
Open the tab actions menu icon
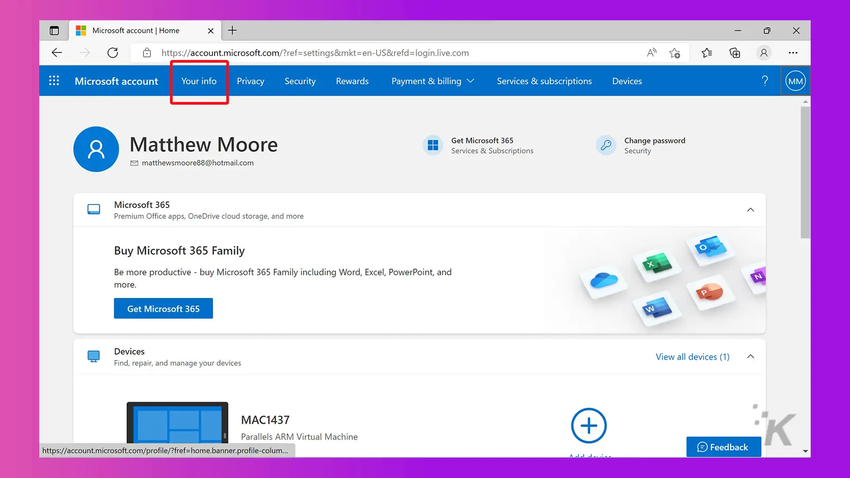point(54,31)
